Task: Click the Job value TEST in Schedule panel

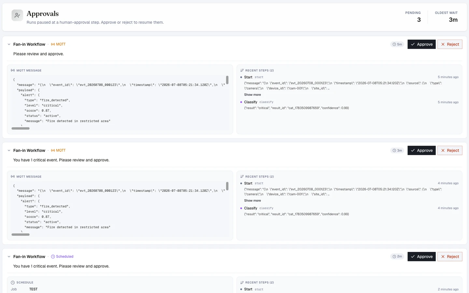Action: tap(33, 289)
